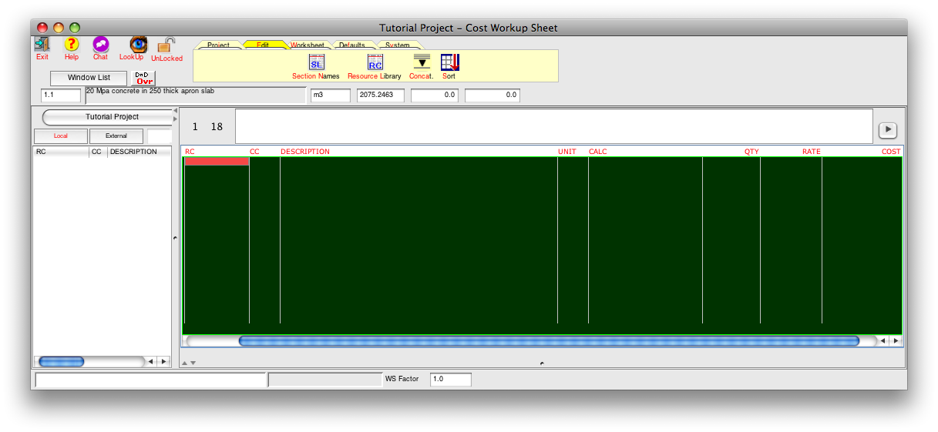
Task: Click the Sort tool icon
Action: 449,62
